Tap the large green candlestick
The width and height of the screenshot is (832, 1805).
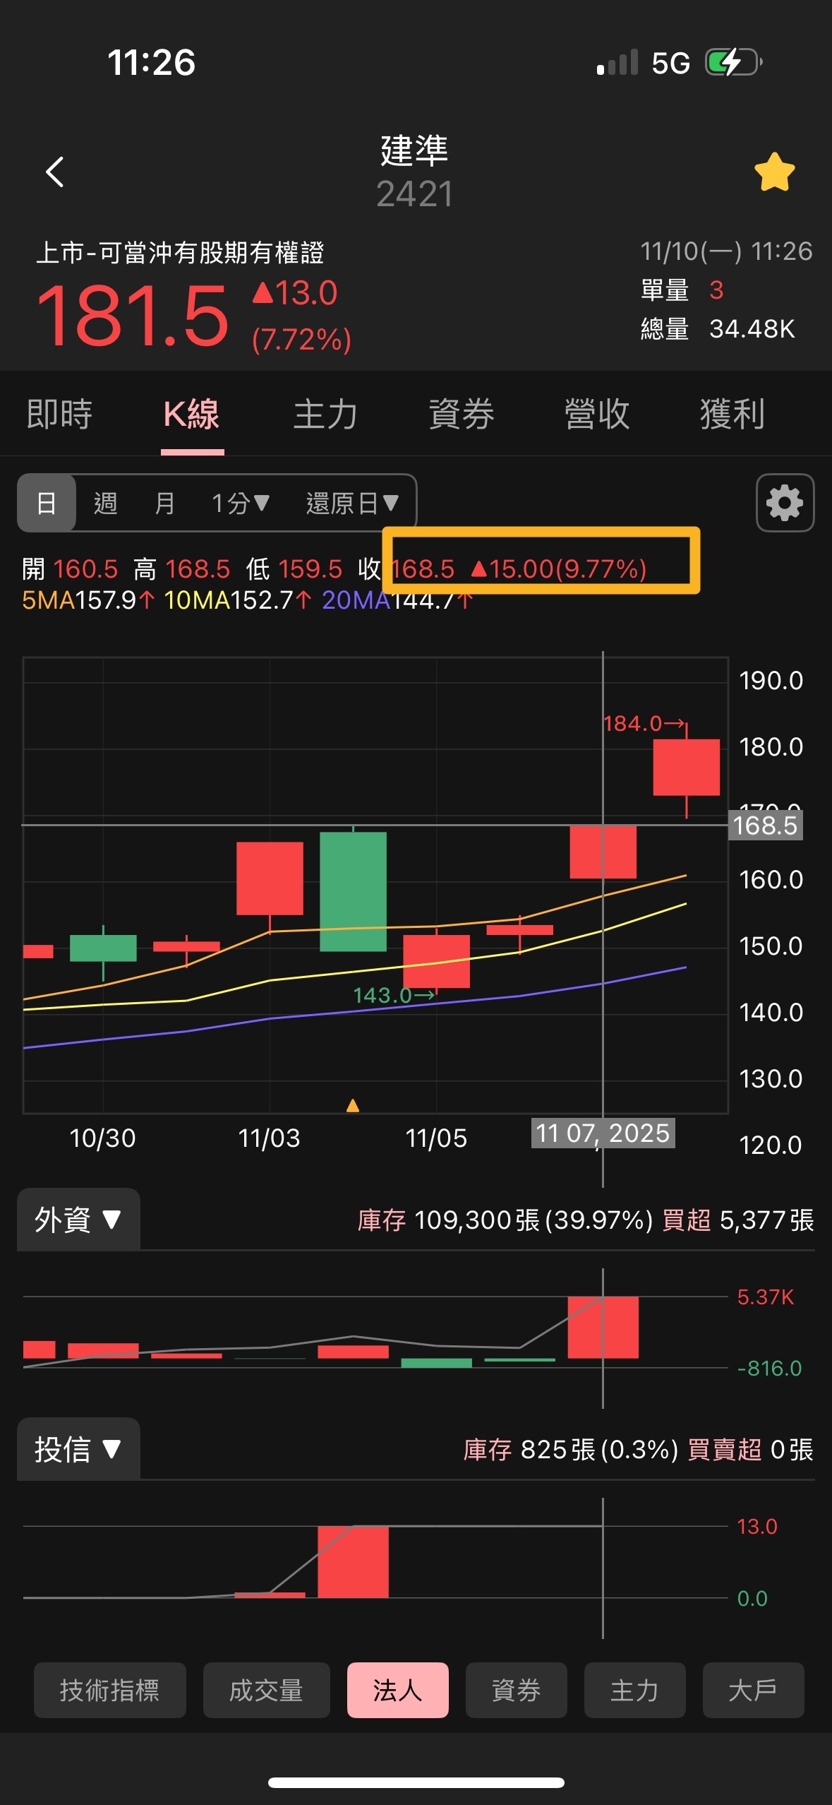tap(353, 891)
